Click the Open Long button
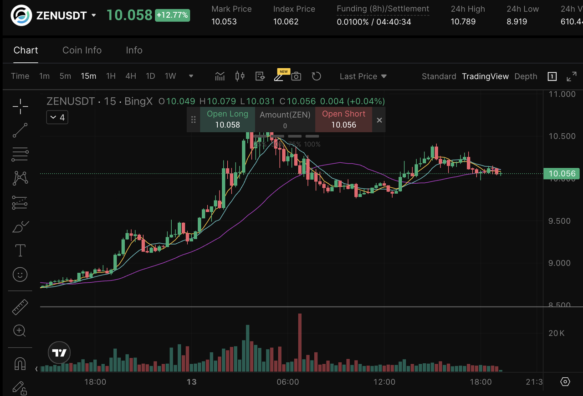The image size is (583, 396). tap(227, 120)
